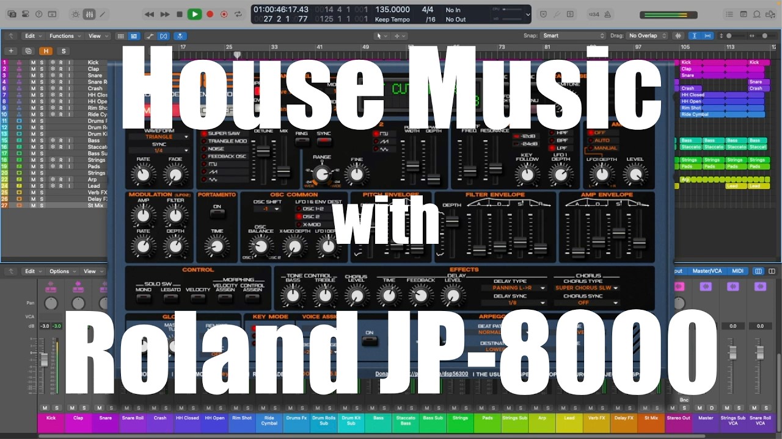Viewport: 782px width, 439px height.
Task: Toggle the Cycle mode button
Action: coord(238,14)
